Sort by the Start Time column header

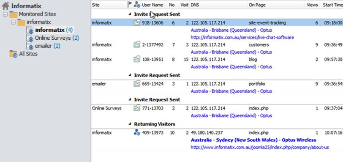click(332, 5)
